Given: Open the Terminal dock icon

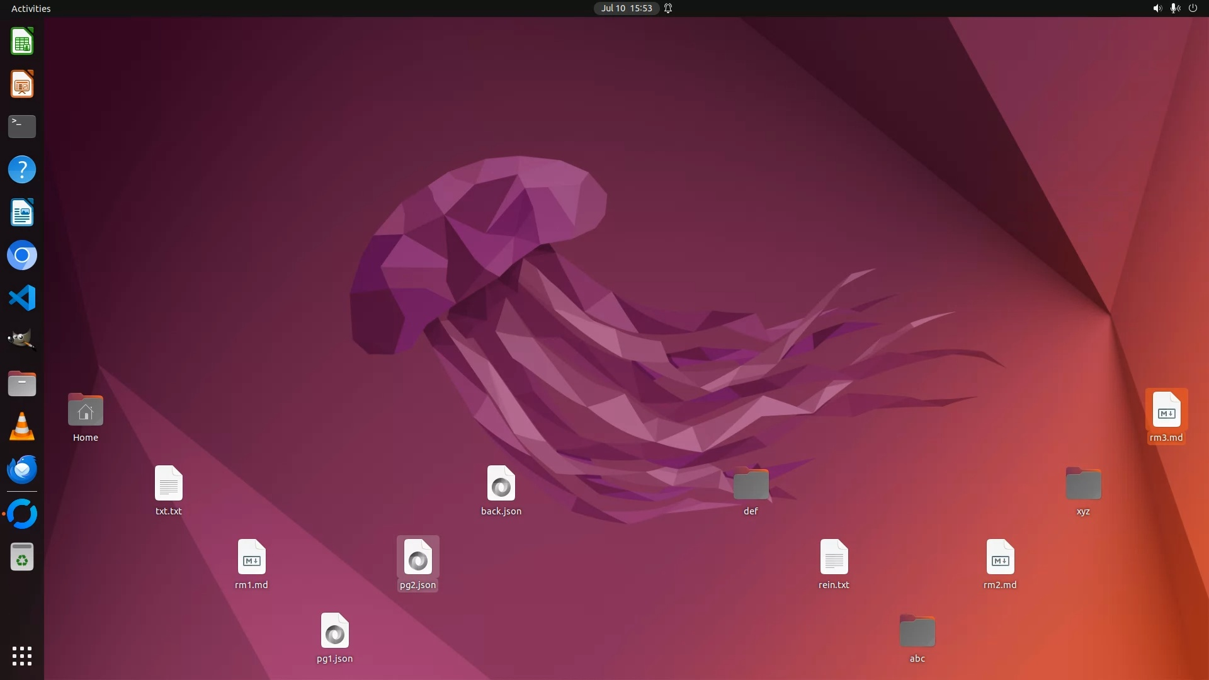Looking at the screenshot, I should [22, 127].
